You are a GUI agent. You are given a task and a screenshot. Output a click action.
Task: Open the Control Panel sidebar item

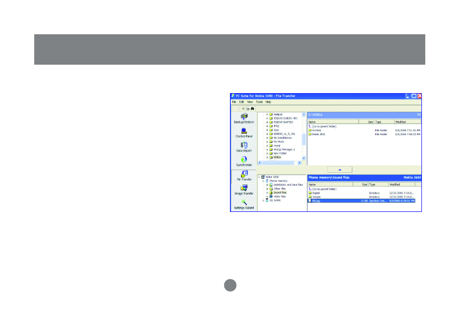(244, 133)
